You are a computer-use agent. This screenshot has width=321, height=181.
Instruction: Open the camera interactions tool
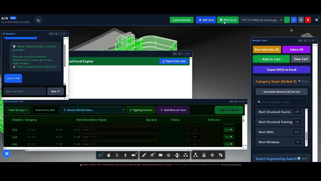(134, 155)
